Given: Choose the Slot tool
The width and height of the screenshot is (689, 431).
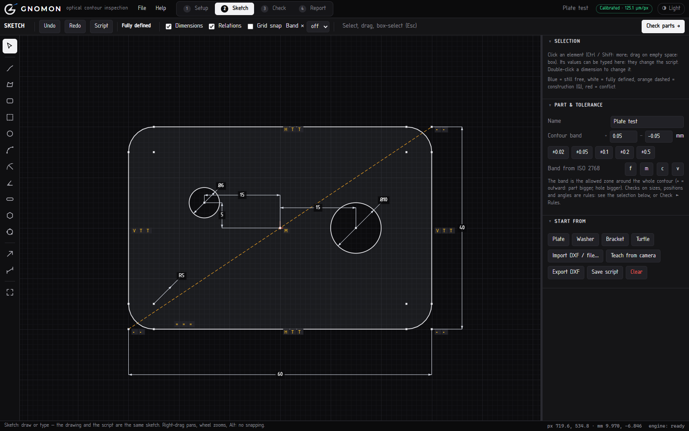Looking at the screenshot, I should click(x=10, y=199).
